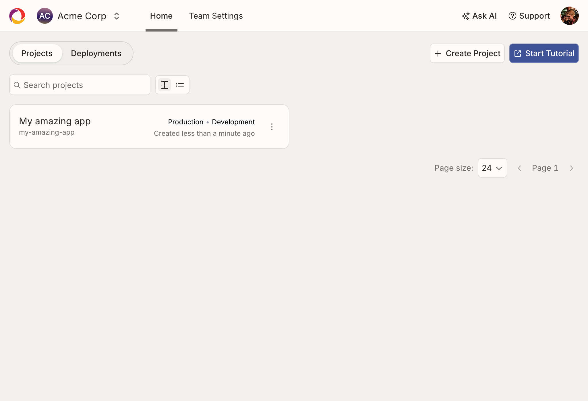This screenshot has width=588, height=401.
Task: Open the page size dropdown
Action: (492, 168)
